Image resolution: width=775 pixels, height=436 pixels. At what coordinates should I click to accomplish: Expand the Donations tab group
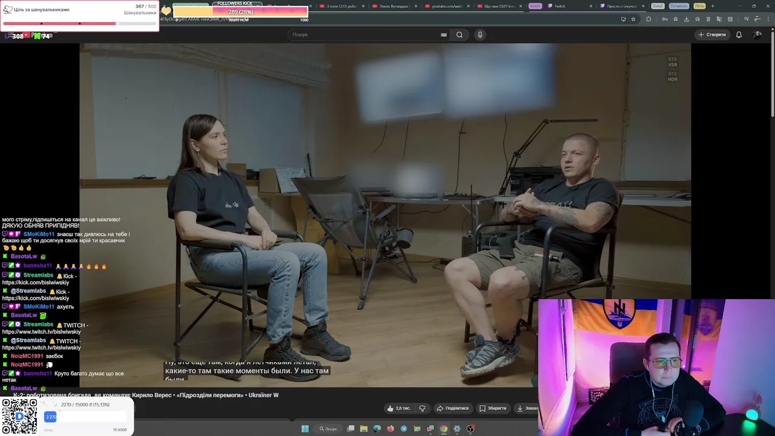coord(679,6)
